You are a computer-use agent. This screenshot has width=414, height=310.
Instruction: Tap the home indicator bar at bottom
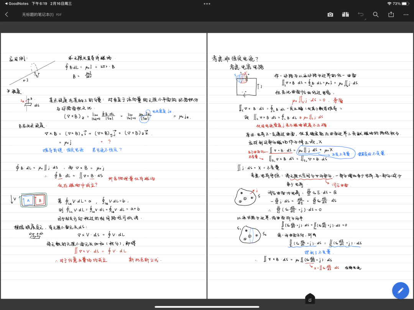[x=207, y=307]
